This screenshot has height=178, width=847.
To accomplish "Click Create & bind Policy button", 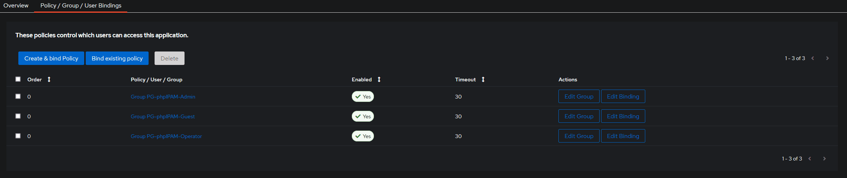I will click(51, 58).
